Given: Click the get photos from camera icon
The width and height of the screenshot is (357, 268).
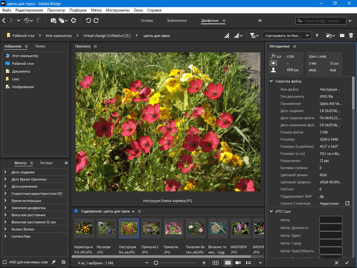Looking at the screenshot, I should click(53, 20).
